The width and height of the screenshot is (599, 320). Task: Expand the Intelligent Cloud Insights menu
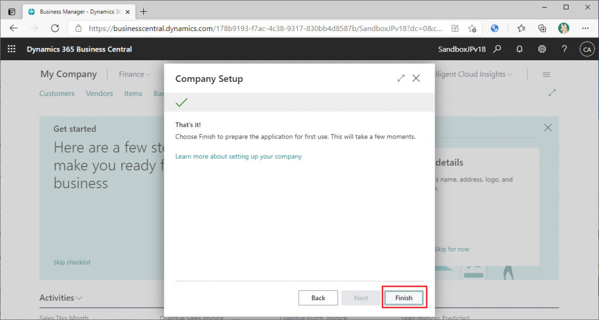[474, 74]
